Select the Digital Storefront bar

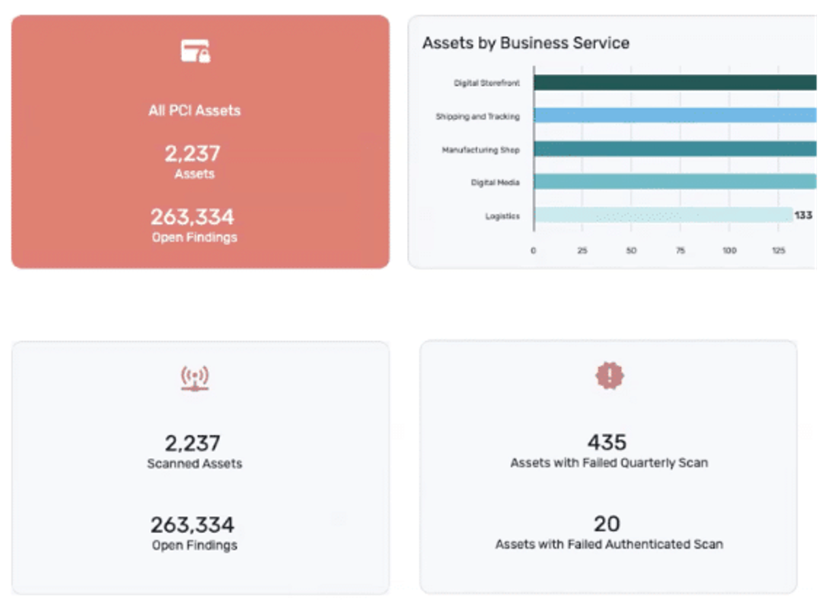[x=675, y=82]
